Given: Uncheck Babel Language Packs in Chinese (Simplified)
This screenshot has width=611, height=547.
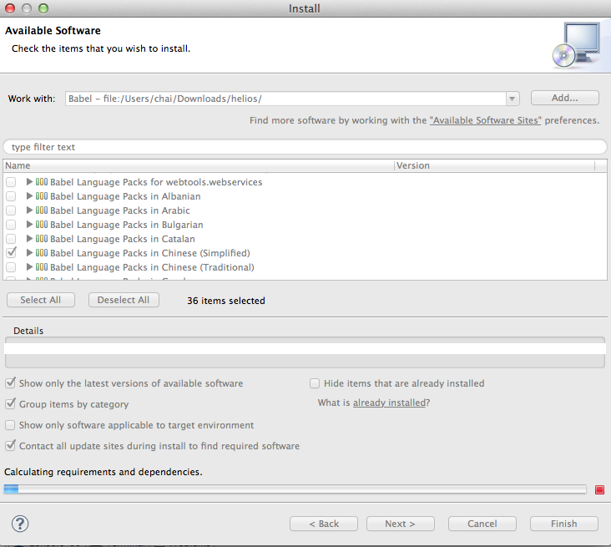Looking at the screenshot, I should [11, 253].
